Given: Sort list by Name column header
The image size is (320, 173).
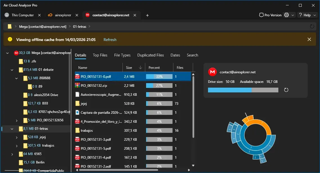Looking at the screenshot, I should [99, 68].
